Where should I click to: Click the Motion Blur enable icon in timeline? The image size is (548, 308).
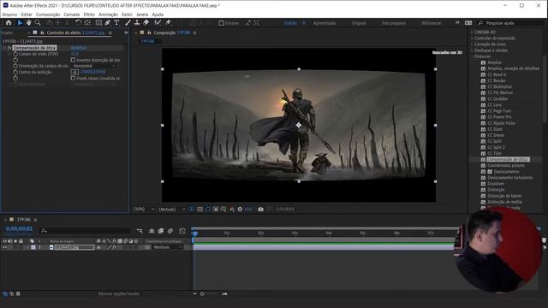click(170, 231)
